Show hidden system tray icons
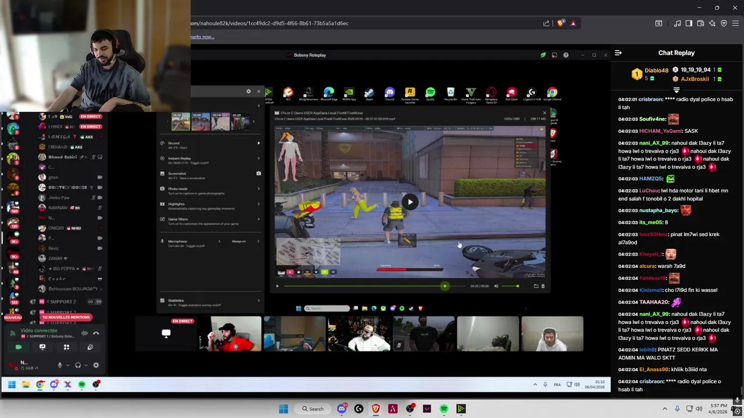The width and height of the screenshot is (744, 418). [665, 409]
